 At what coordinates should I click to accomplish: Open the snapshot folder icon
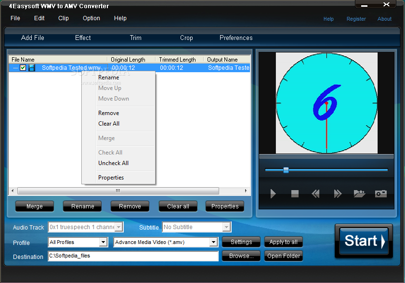(359, 193)
